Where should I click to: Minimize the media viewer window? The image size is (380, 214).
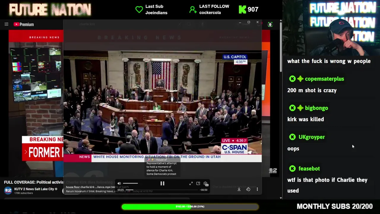coord(240,22)
